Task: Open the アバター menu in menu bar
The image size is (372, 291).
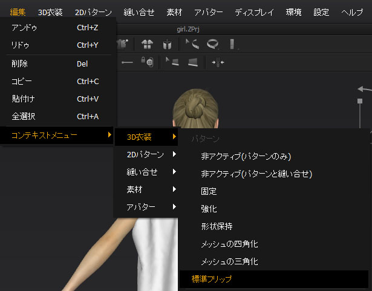Action: tap(209, 12)
